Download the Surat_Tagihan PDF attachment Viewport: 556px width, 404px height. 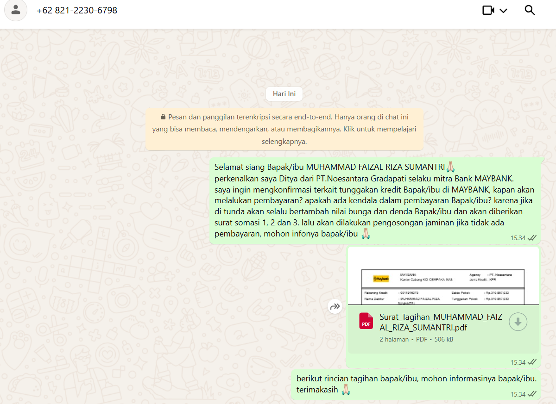(518, 322)
